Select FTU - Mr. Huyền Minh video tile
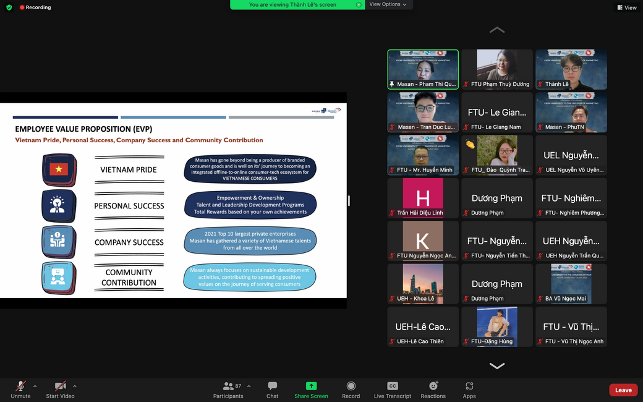This screenshot has height=402, width=643. pos(423,155)
